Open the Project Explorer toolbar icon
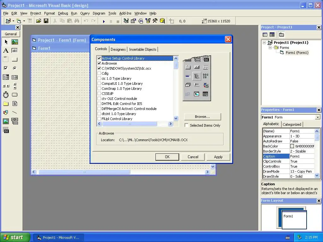Viewport: 323px width, 242px height. [126, 21]
